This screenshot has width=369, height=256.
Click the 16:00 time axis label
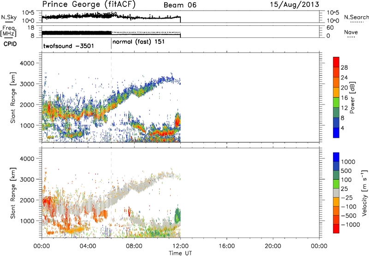227,246
